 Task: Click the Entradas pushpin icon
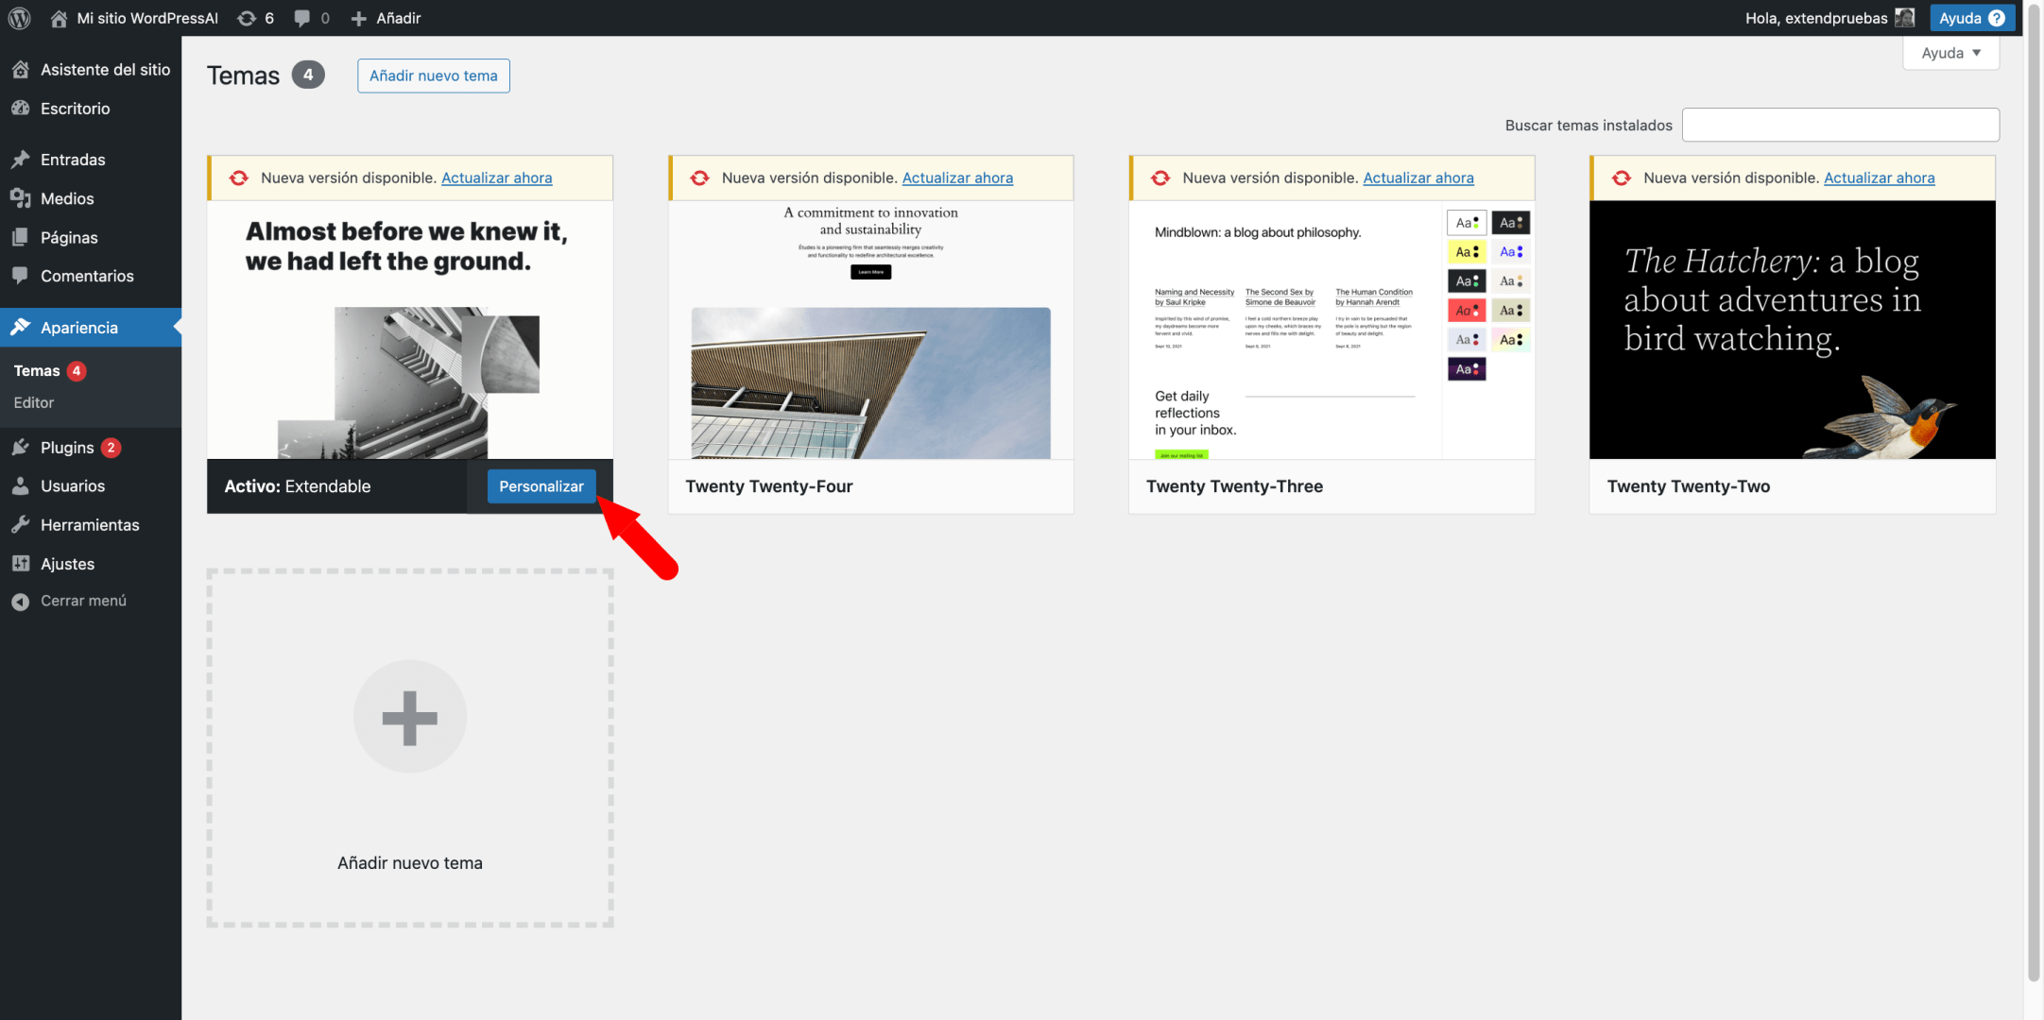20,159
